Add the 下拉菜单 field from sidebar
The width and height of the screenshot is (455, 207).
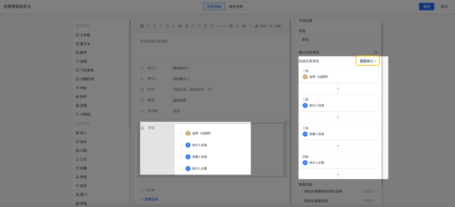pos(85,70)
